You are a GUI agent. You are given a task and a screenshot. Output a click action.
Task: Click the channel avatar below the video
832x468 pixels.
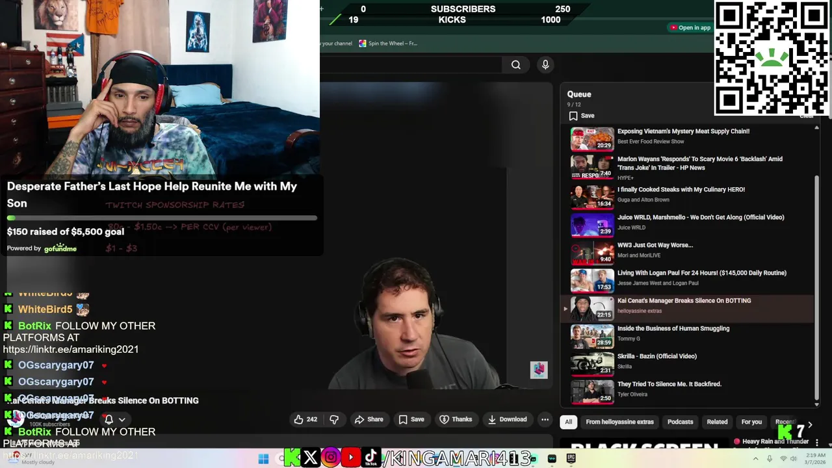click(x=15, y=418)
